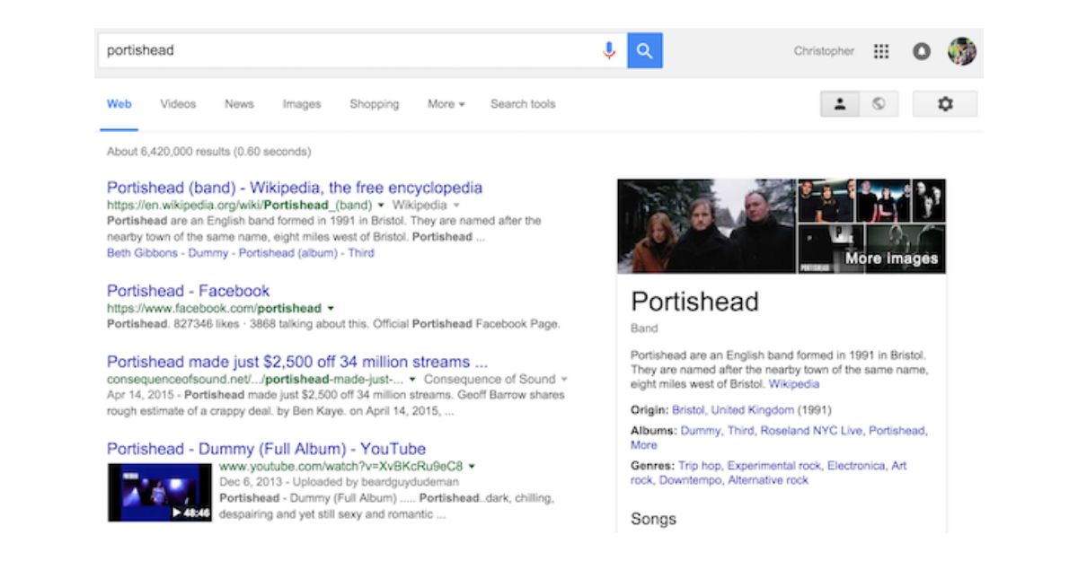The image size is (1078, 561).
Task: Open the YouTube video thumbnail
Action: (160, 492)
